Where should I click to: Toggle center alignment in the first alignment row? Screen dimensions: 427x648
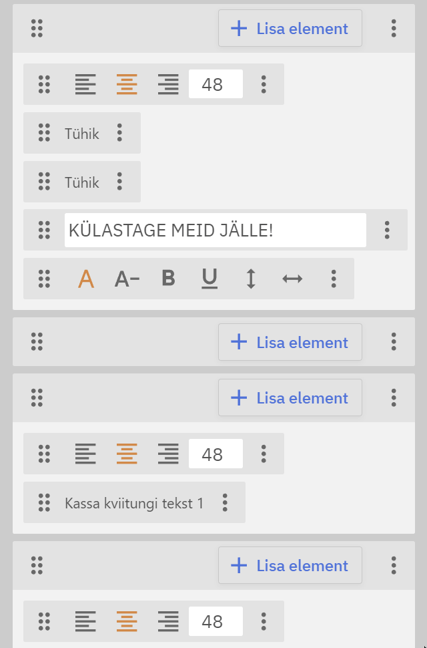(x=127, y=84)
